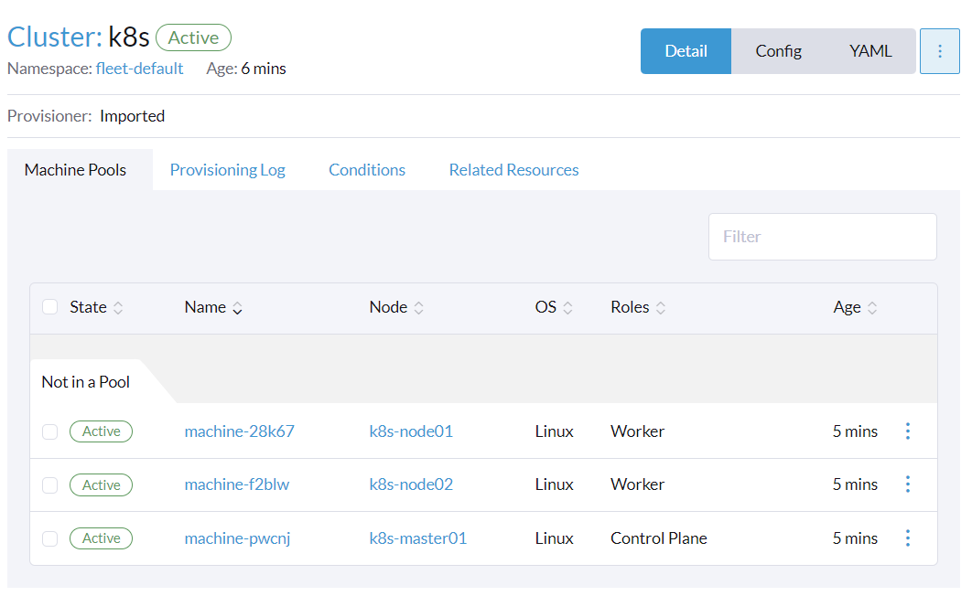
Task: Sort table by Node column arrows
Action: tap(418, 308)
